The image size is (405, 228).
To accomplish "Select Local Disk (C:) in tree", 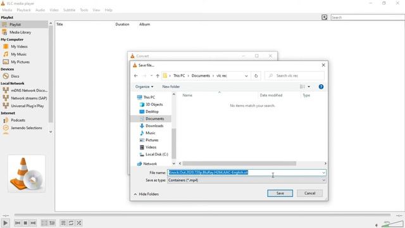I will [154, 155].
